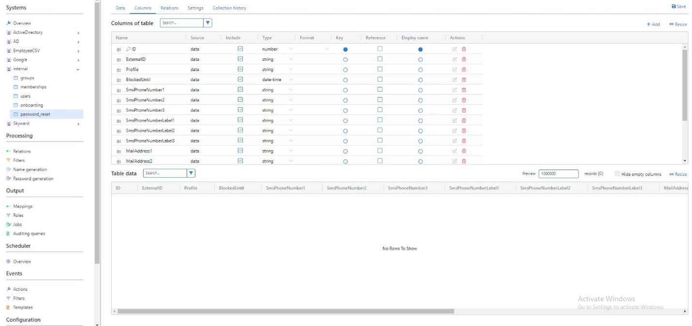Enable the Hide empty columns checkbox

pos(617,173)
